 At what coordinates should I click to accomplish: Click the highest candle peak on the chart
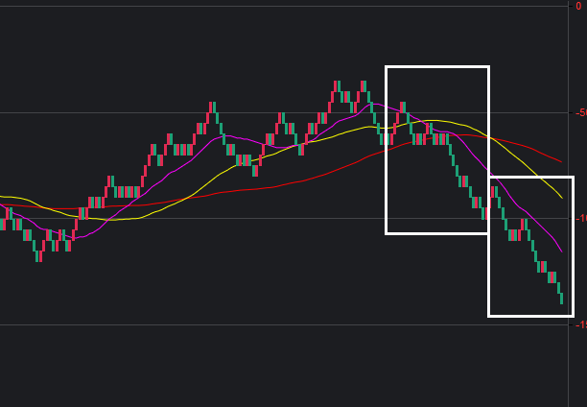pyautogui.click(x=337, y=85)
